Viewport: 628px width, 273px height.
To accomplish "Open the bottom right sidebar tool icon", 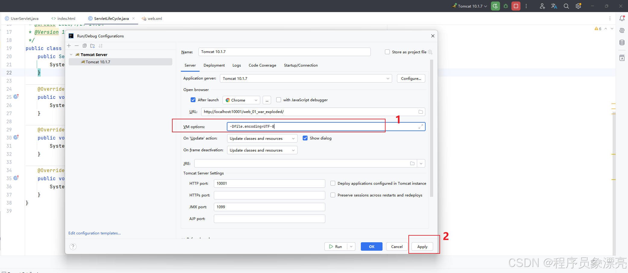I will 622,58.
